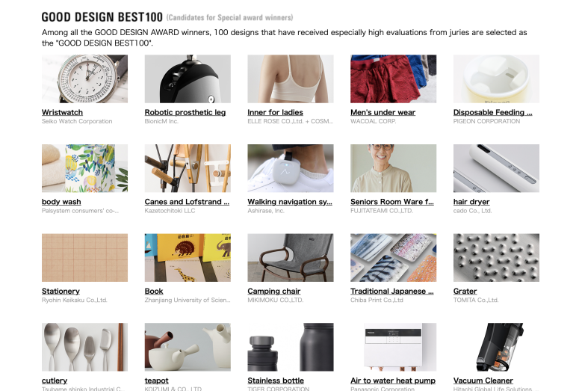The width and height of the screenshot is (579, 391).
Task: Click the Book title link
Action: click(154, 292)
